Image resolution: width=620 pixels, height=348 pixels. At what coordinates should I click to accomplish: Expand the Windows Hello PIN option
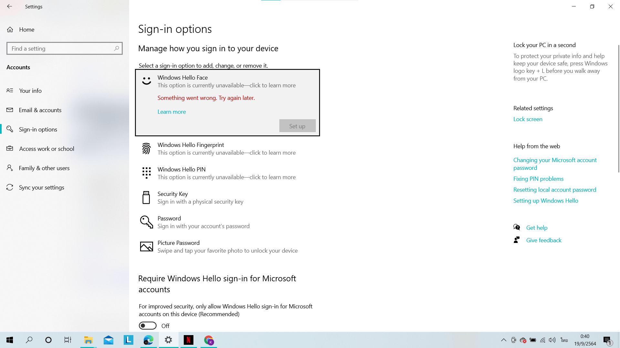[226, 173]
